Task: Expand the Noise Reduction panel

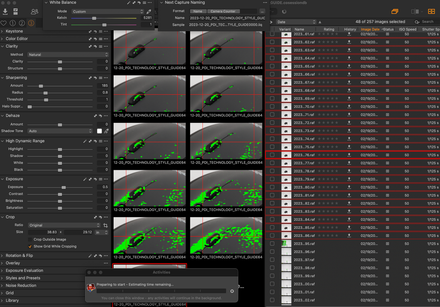Action: point(21,285)
